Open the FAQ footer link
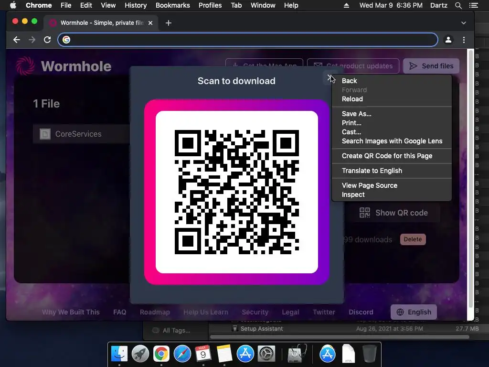 [x=120, y=312]
